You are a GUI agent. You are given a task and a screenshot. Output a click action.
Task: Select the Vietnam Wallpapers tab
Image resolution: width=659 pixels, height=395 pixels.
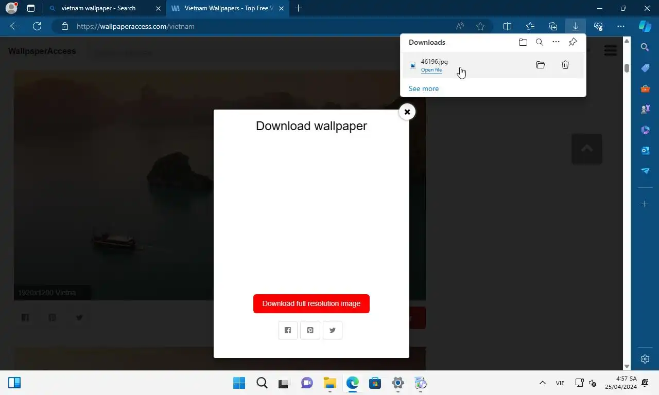click(227, 8)
